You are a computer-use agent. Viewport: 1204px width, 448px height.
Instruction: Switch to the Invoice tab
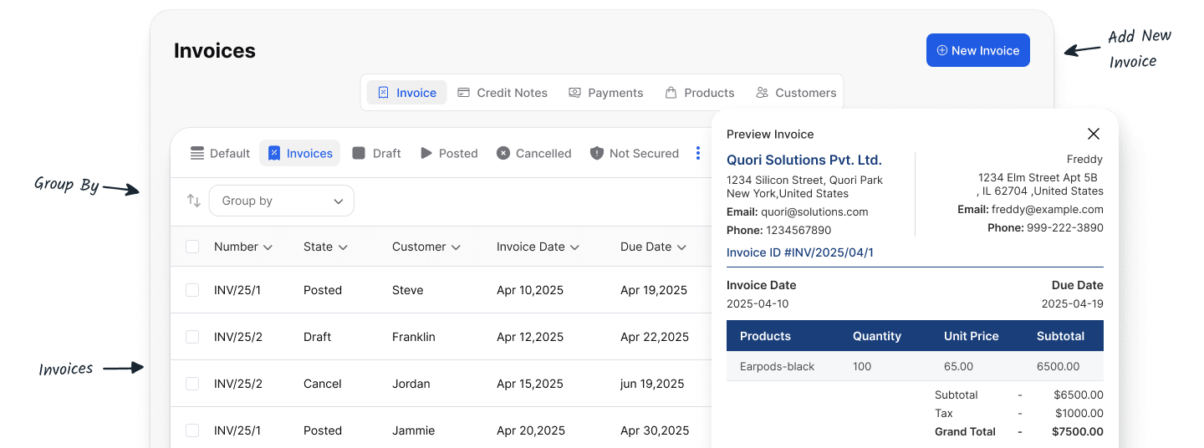pos(406,93)
